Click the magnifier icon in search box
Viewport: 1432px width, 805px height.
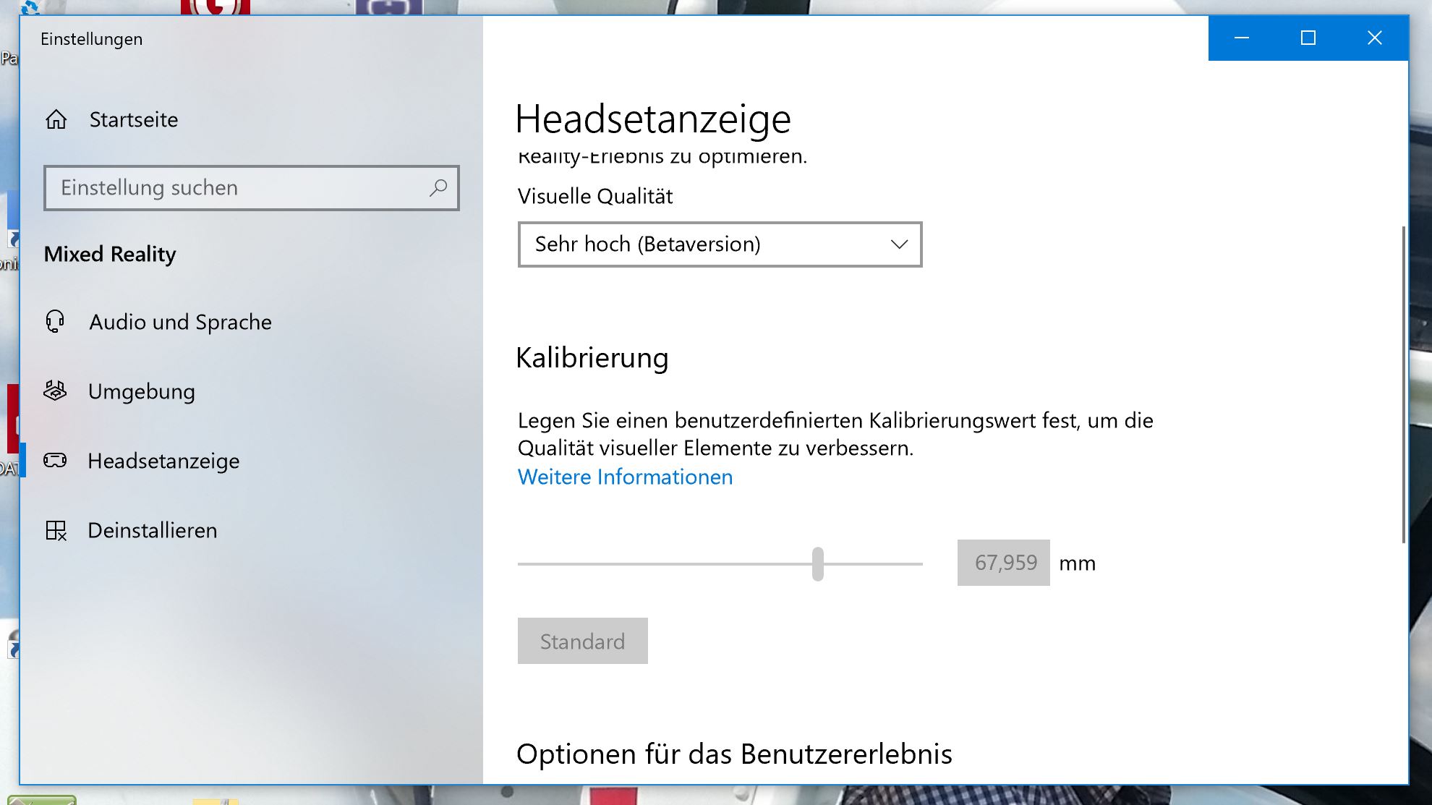[438, 188]
